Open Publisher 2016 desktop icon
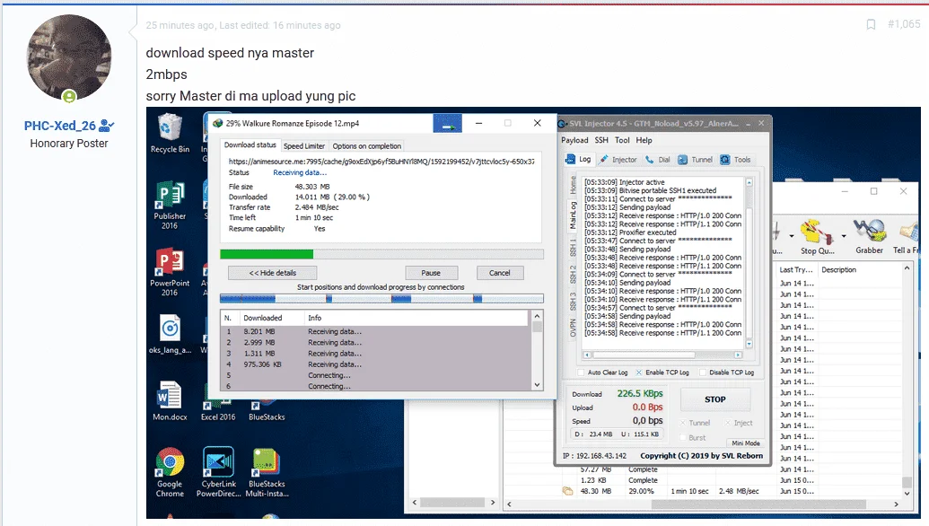 [x=170, y=205]
